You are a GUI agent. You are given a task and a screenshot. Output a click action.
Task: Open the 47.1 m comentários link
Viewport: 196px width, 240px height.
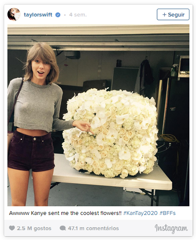(93, 228)
